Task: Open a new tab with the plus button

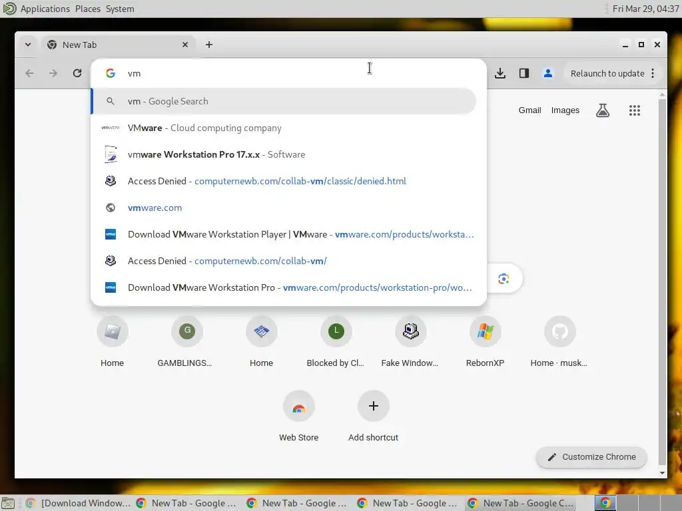Action: [x=208, y=45]
